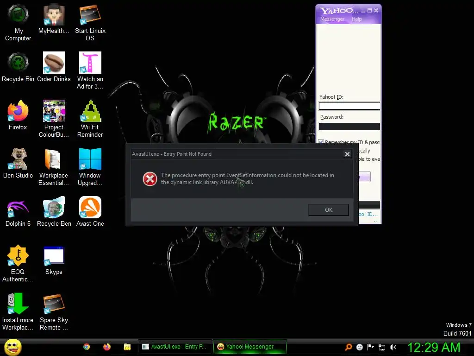Open the Messenger menu in Yahoo window
The width and height of the screenshot is (474, 356).
(332, 19)
